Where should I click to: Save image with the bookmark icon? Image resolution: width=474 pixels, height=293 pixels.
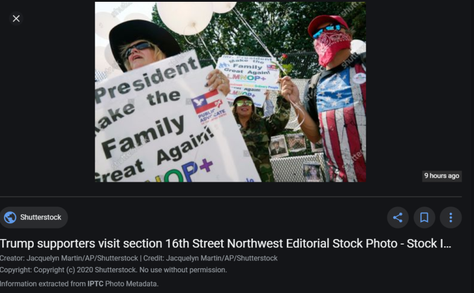424,217
